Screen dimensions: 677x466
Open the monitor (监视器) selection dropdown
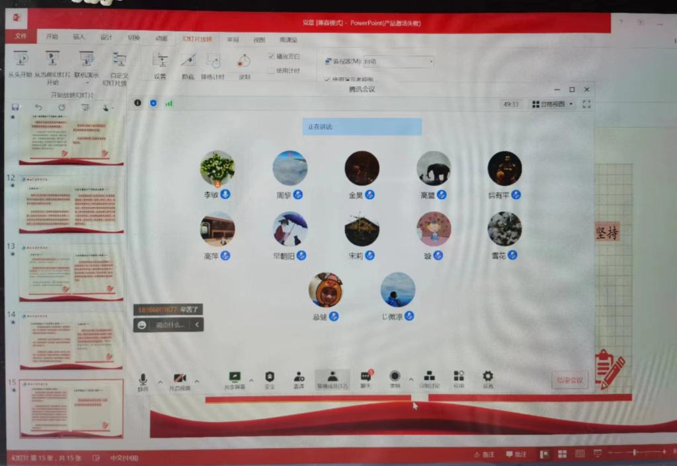pyautogui.click(x=398, y=62)
